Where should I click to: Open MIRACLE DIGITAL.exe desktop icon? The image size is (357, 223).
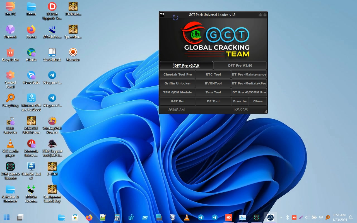(x=31, y=125)
